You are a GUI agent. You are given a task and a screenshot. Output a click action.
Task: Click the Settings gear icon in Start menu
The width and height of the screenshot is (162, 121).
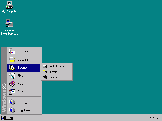point(12,68)
